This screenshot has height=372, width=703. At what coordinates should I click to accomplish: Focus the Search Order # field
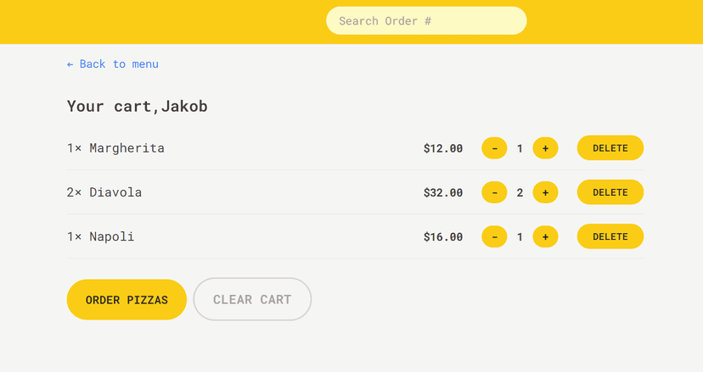[426, 20]
